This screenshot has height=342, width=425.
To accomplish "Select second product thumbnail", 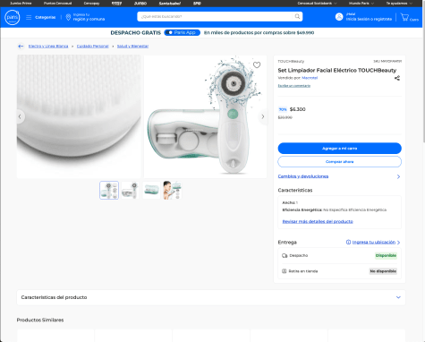I will 131,190.
